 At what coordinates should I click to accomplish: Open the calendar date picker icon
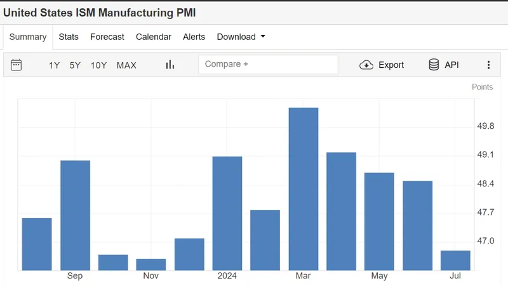17,65
